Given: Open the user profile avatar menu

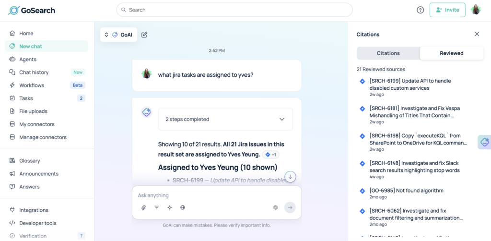Looking at the screenshot, I should (x=476, y=10).
